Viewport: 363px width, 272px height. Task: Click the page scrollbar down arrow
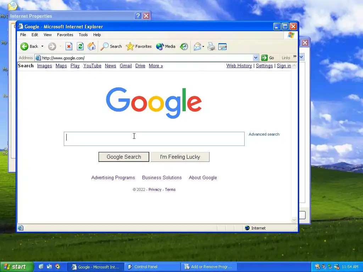coord(294,220)
